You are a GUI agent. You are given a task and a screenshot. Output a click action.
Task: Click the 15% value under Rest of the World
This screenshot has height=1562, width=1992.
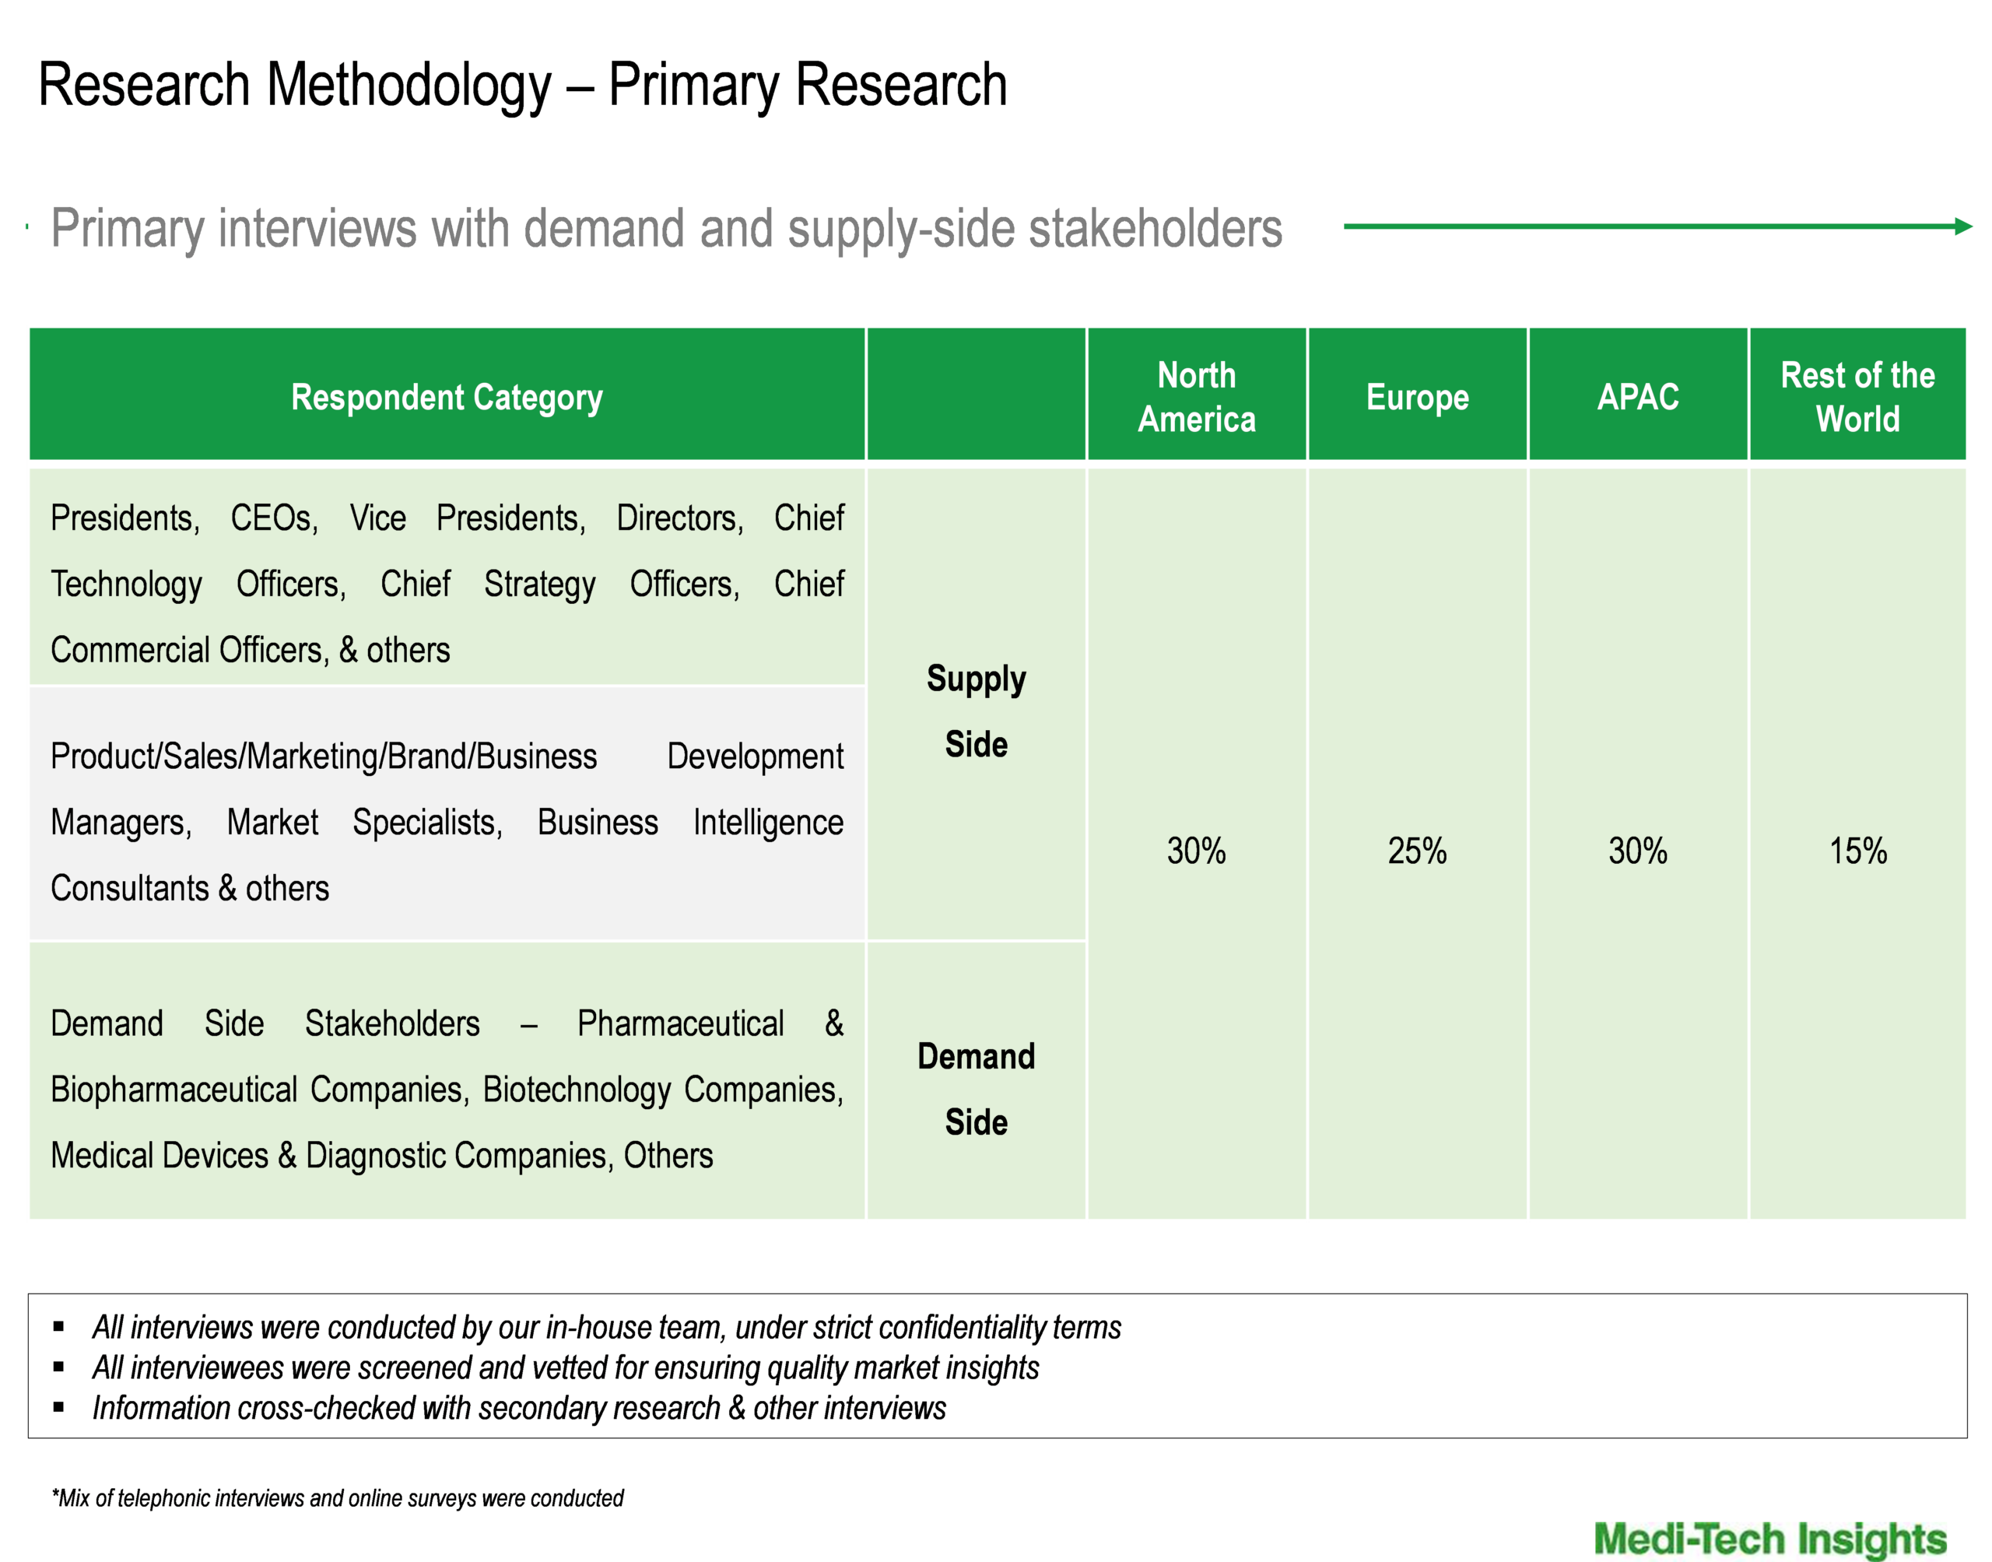coord(1857,851)
